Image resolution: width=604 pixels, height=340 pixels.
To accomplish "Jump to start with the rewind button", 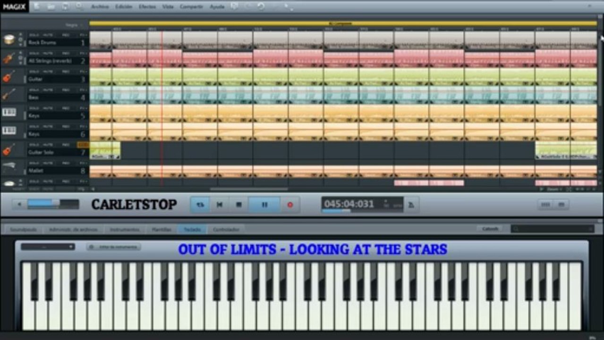I will [x=220, y=204].
